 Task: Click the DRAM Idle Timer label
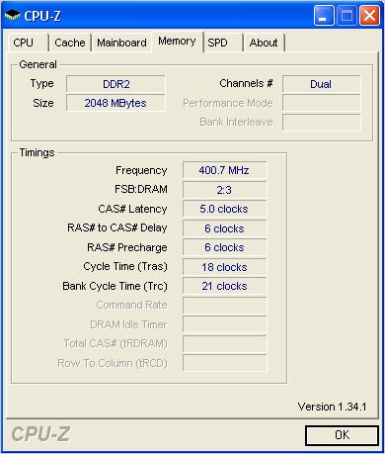pos(128,324)
